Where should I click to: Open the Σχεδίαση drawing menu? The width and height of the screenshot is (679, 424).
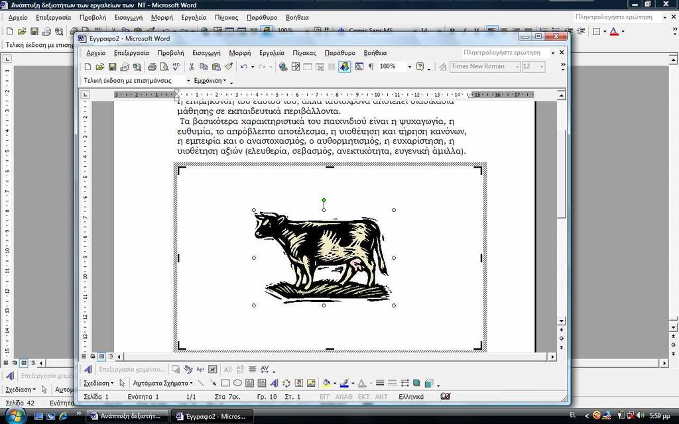(x=98, y=384)
